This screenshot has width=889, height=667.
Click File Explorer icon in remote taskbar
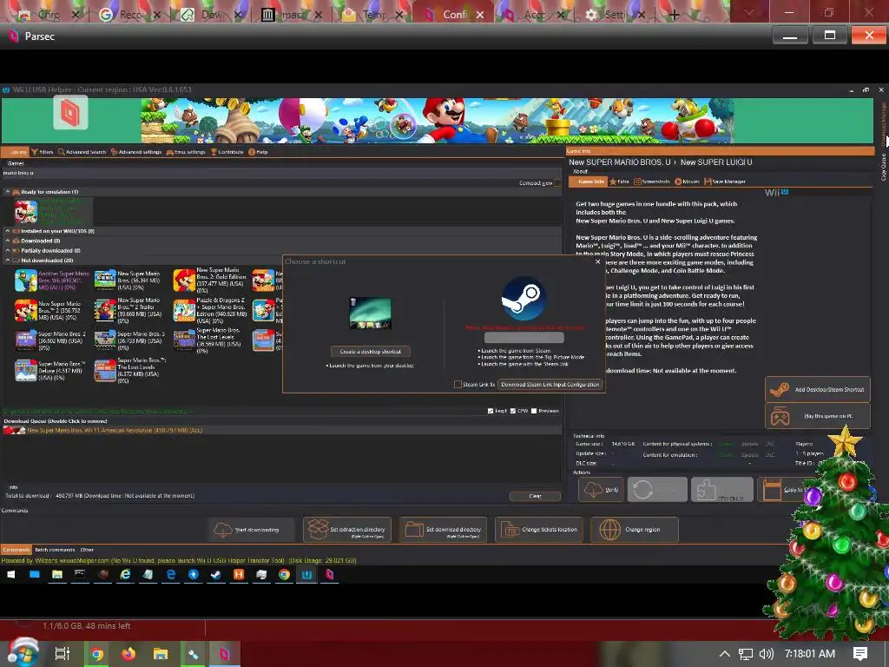[x=57, y=575]
